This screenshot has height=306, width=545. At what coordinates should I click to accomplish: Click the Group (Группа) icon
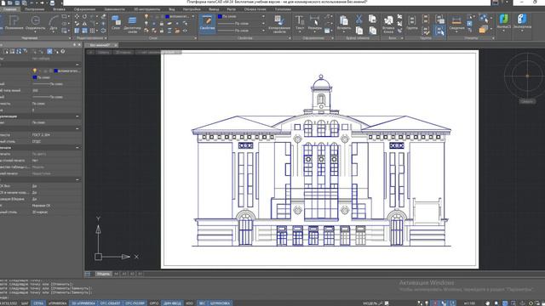(412, 23)
